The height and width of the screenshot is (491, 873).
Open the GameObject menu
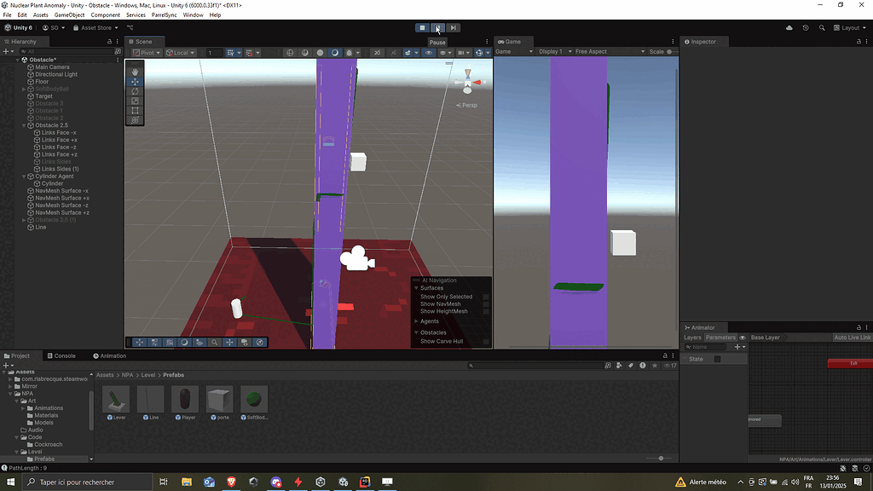(67, 14)
